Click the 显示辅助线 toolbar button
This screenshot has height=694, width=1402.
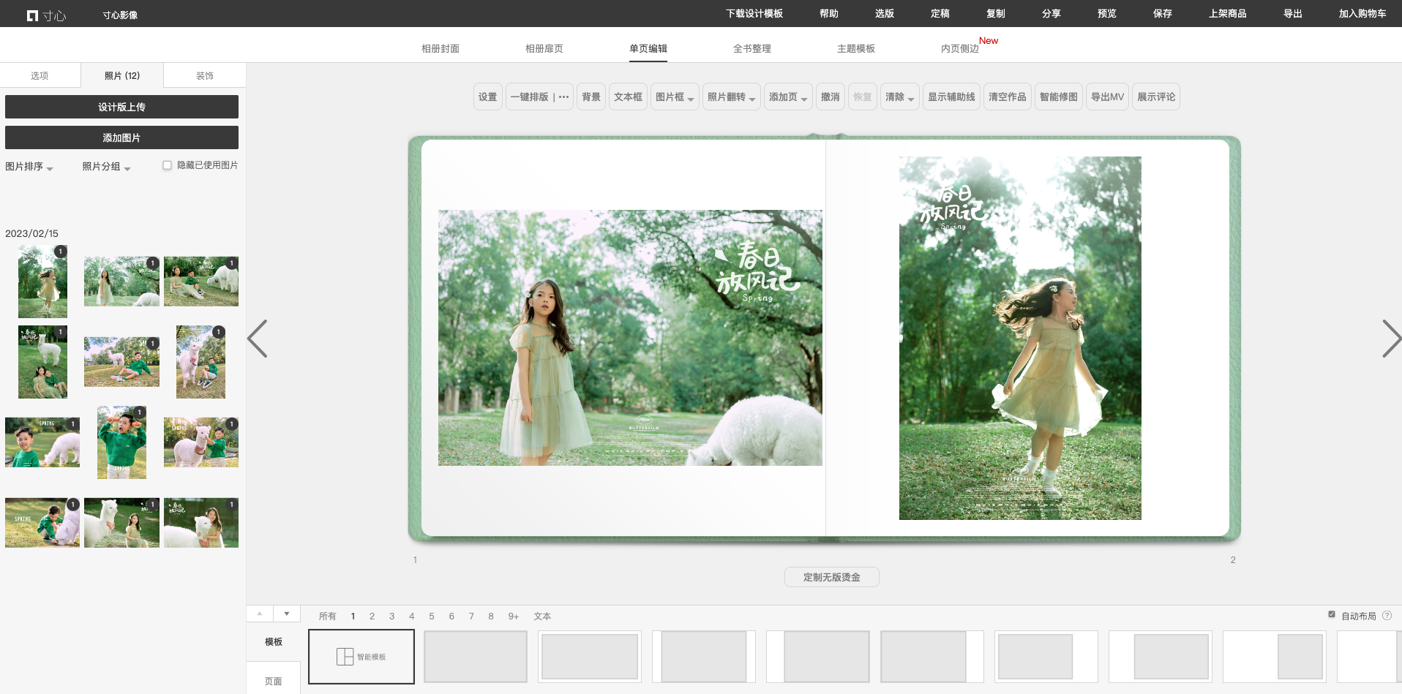[951, 97]
